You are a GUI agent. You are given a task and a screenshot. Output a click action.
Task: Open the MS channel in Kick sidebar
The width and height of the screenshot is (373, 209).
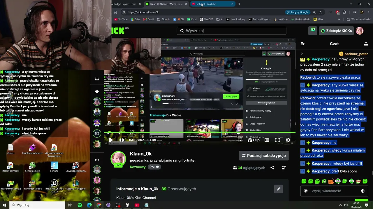pyautogui.click(x=97, y=134)
